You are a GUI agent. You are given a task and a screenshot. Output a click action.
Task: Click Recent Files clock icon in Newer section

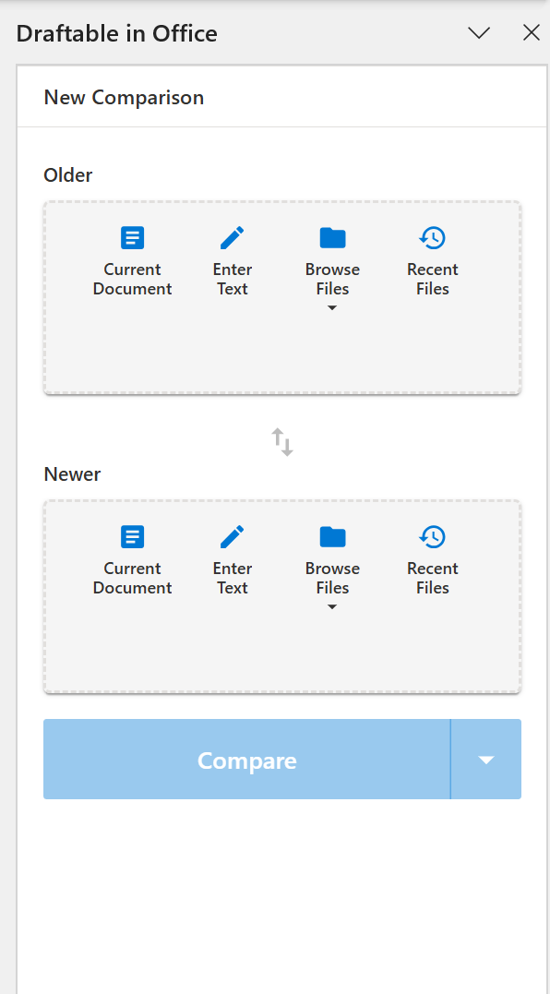[432, 536]
